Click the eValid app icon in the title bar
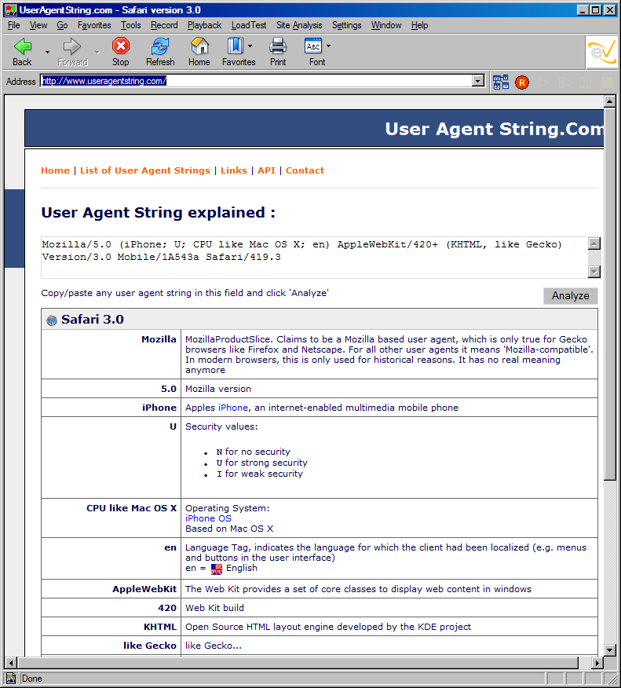The height and width of the screenshot is (688, 621). click(11, 10)
